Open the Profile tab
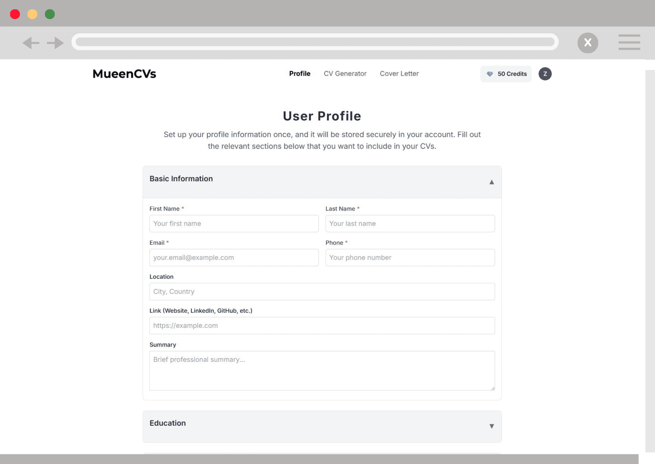The image size is (655, 464). pos(299,74)
